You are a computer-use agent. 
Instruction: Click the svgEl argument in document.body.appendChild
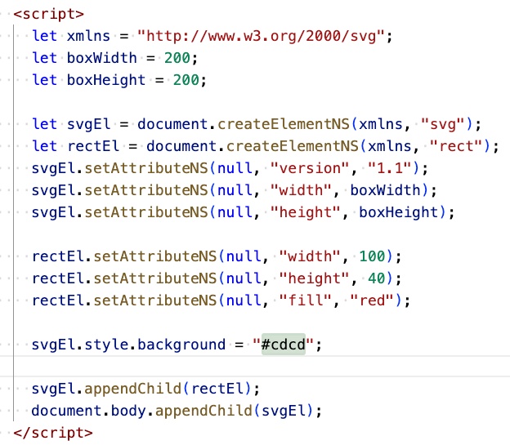click(x=284, y=411)
